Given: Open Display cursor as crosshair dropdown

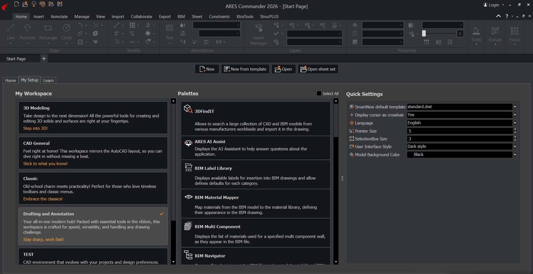Looking at the screenshot, I should pyautogui.click(x=515, y=115).
